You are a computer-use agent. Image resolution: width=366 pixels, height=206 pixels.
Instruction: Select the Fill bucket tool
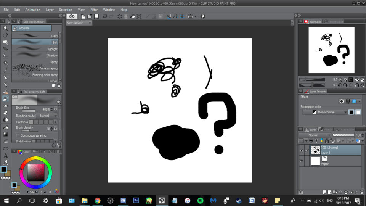6,127
